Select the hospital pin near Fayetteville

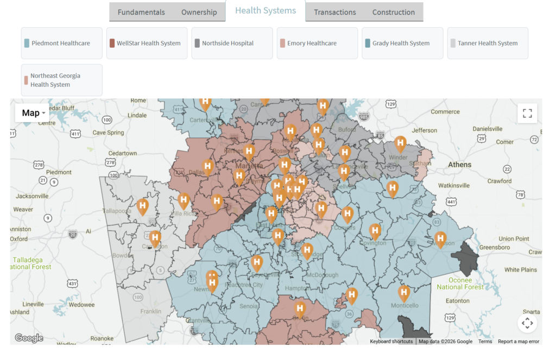pos(257,263)
